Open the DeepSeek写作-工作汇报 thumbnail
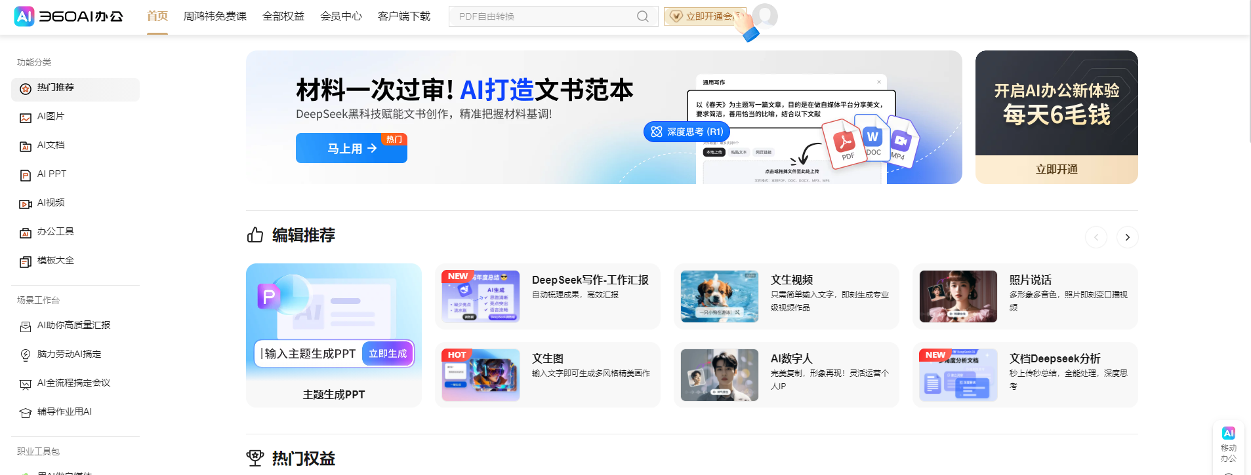The height and width of the screenshot is (475, 1251). pyautogui.click(x=481, y=296)
